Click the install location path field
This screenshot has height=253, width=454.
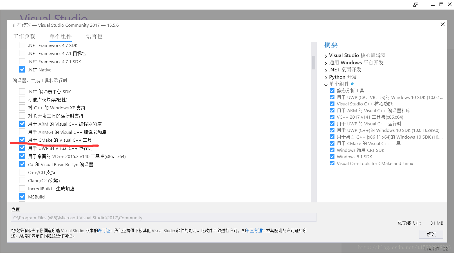coord(164,218)
